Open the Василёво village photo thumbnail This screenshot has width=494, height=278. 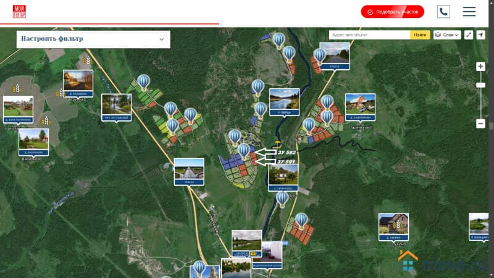coord(33,142)
